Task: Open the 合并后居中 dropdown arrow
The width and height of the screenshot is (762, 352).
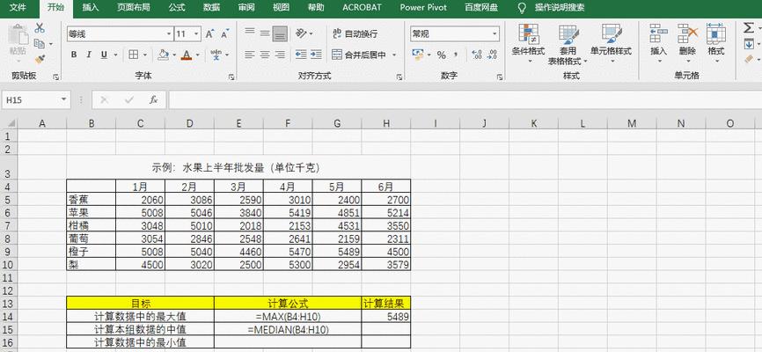Action: 394,55
